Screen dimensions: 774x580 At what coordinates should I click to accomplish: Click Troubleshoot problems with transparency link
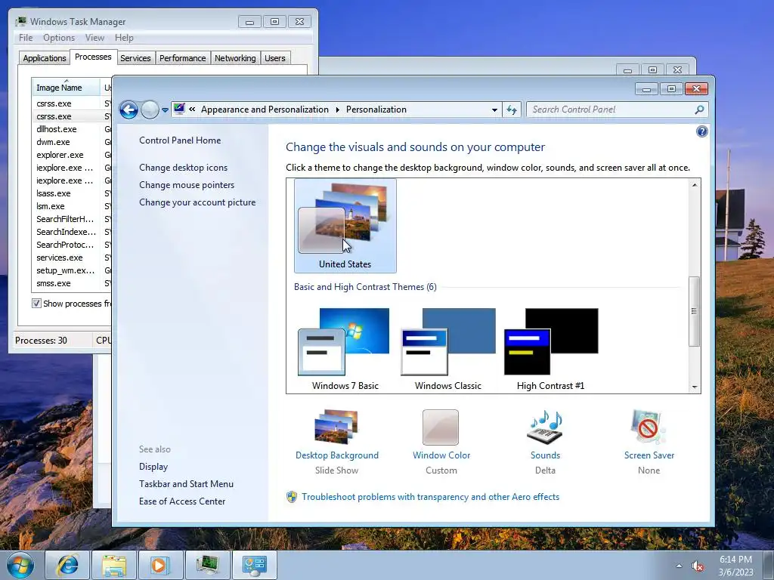pyautogui.click(x=430, y=497)
